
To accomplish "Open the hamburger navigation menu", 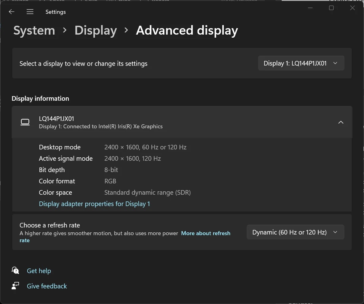I will tap(30, 12).
